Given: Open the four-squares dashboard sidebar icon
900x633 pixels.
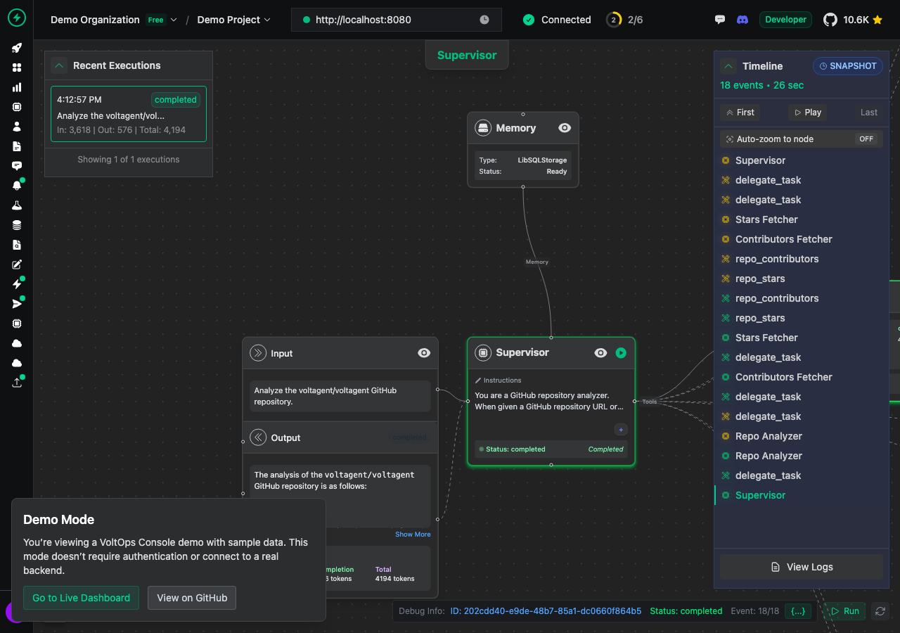Looking at the screenshot, I should coord(17,68).
